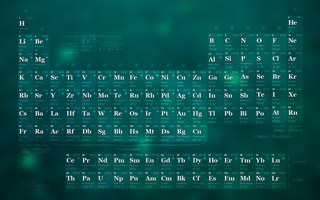Image resolution: width=320 pixels, height=200 pixels.
Task: Click the Gold (Au) element tile
Action: tap(183, 115)
